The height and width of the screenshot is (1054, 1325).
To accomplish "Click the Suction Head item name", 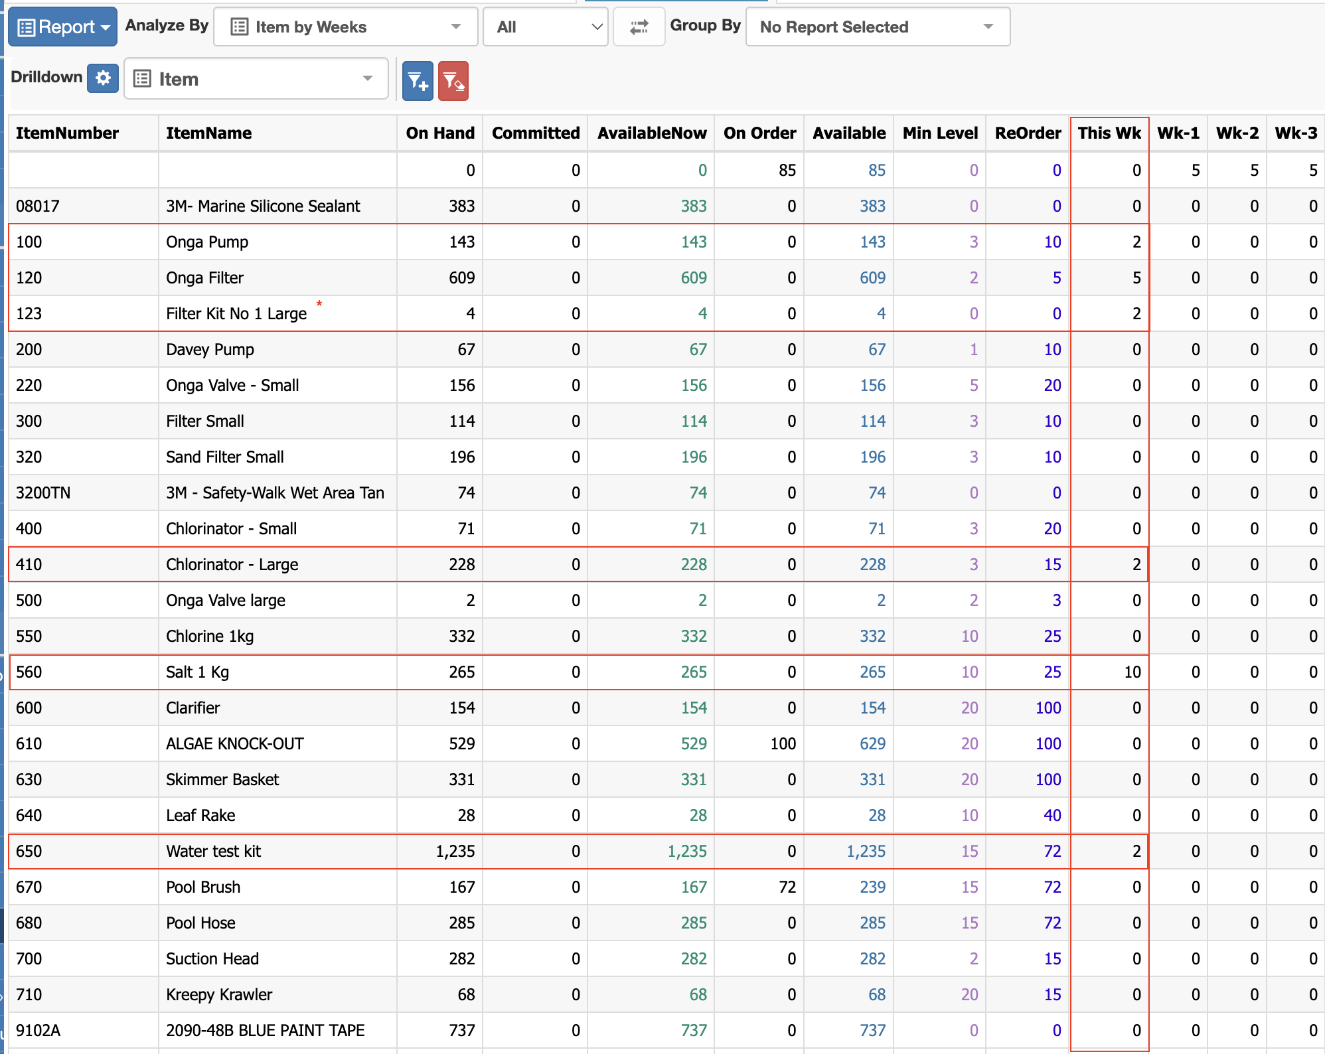I will (x=212, y=958).
